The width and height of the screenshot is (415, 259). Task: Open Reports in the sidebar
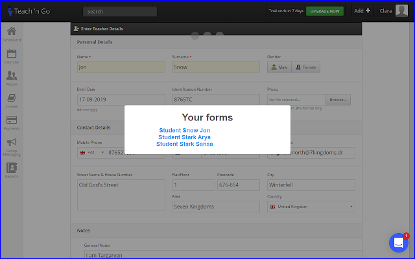tap(12, 170)
